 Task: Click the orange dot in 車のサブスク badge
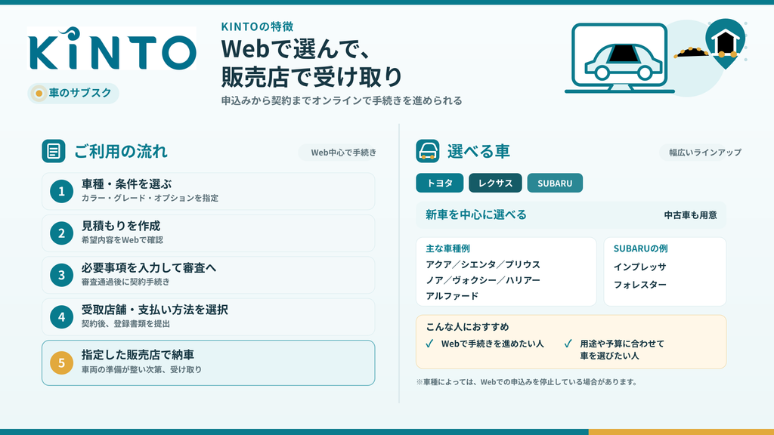click(x=39, y=93)
